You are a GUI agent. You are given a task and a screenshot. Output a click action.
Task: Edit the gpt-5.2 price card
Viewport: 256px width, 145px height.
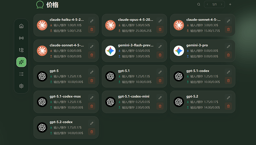(229, 98)
